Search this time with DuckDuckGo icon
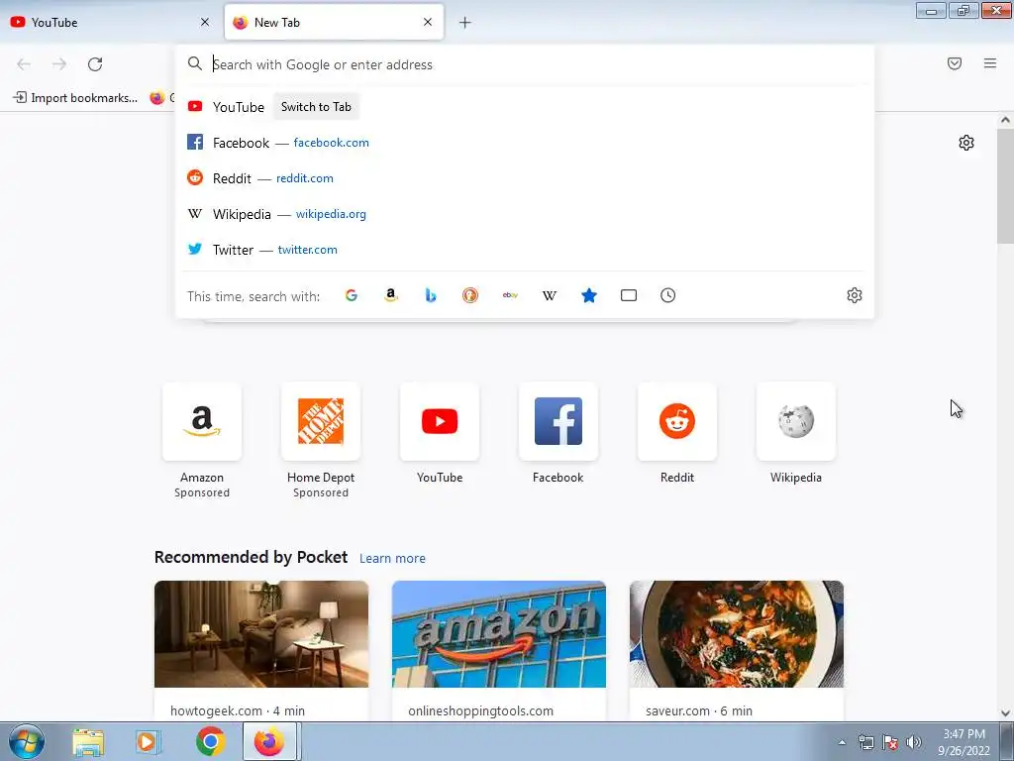 click(x=470, y=295)
